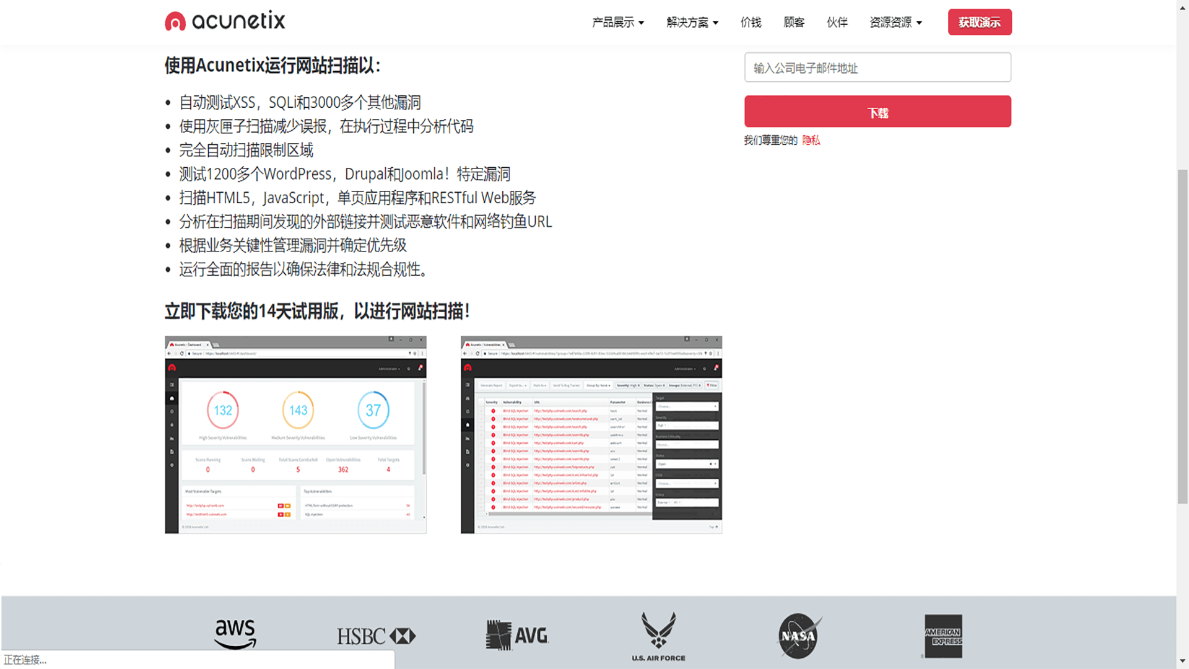Expand the 解决方案 dropdown menu
Screen dimensions: 1189x669
(x=692, y=22)
